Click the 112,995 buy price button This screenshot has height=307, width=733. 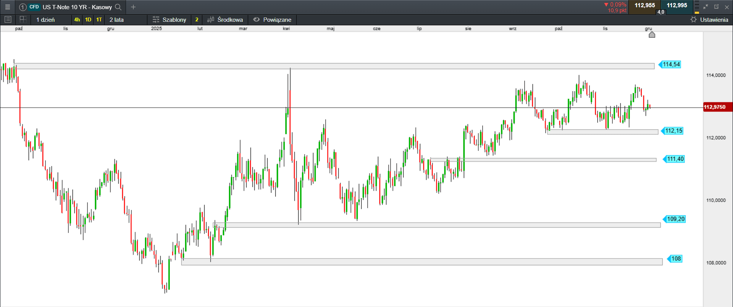677,5
